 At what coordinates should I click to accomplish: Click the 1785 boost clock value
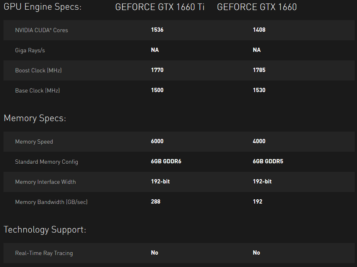click(x=259, y=70)
